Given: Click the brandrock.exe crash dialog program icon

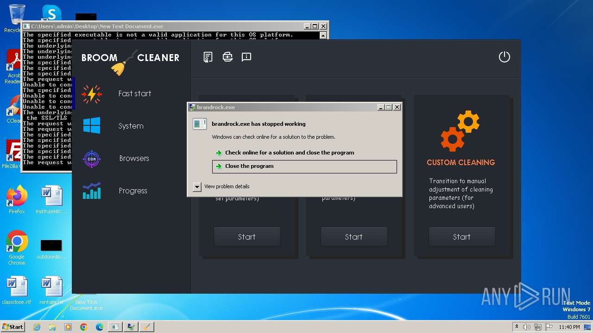Looking at the screenshot, I should 200,124.
